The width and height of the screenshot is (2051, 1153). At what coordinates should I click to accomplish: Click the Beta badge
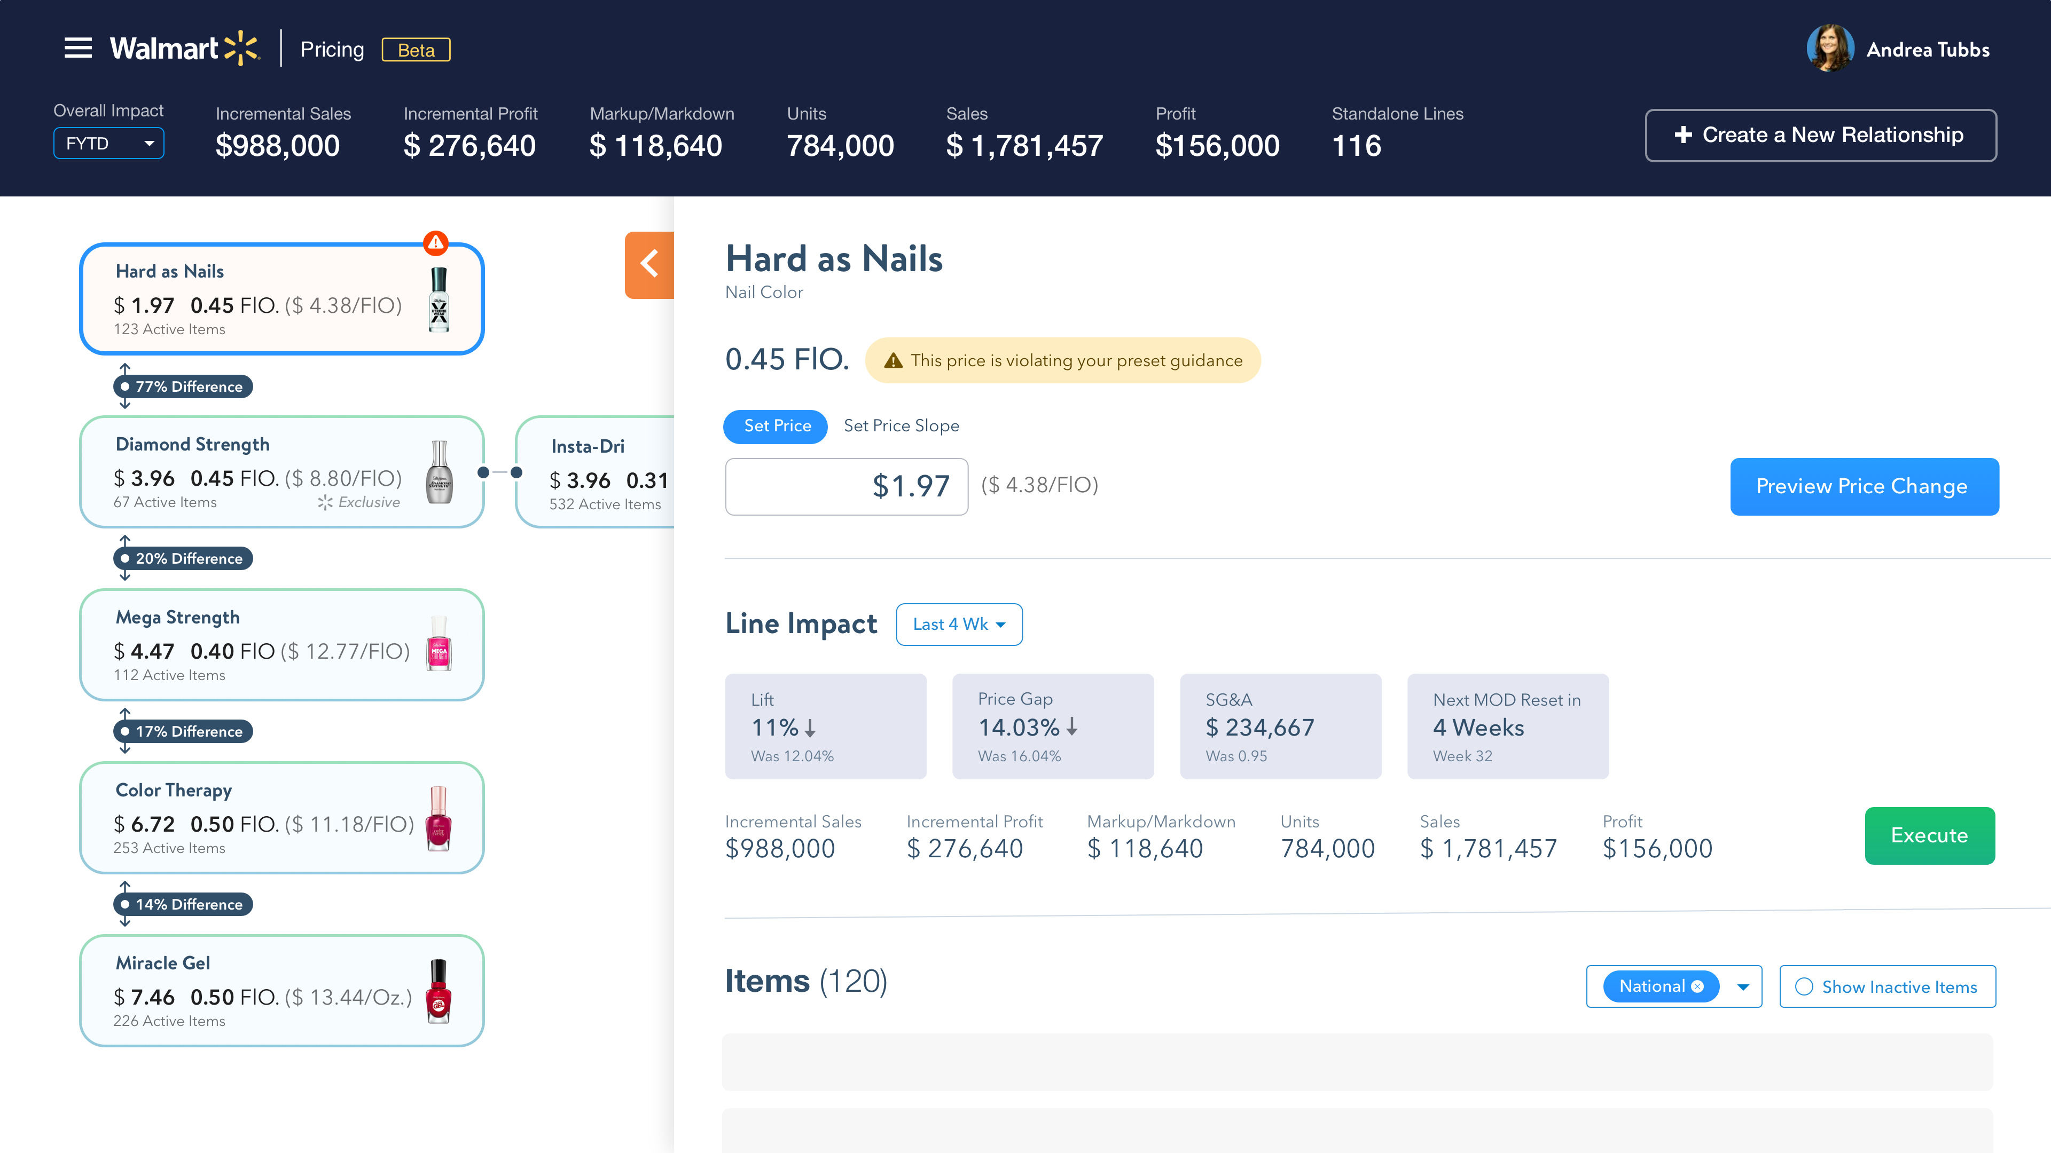tap(416, 49)
